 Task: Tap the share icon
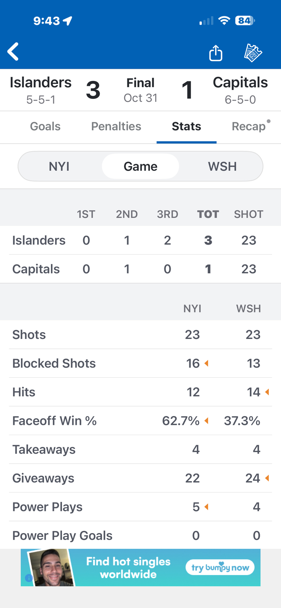[216, 53]
